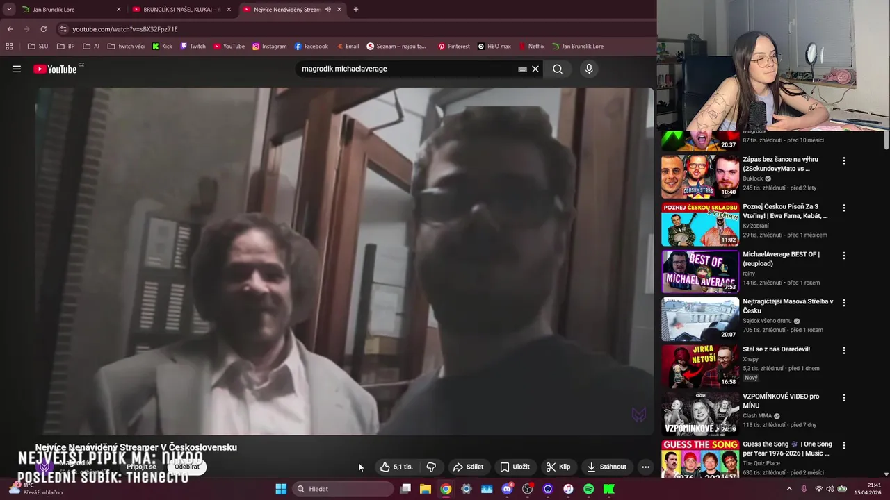The width and height of the screenshot is (890, 500).
Task: Open options for VZPOMÍNKOVÉ VIDEO pro MÍNU
Action: tap(844, 398)
